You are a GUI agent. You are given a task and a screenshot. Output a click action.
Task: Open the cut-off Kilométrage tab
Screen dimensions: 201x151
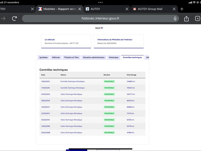(x=147, y=57)
